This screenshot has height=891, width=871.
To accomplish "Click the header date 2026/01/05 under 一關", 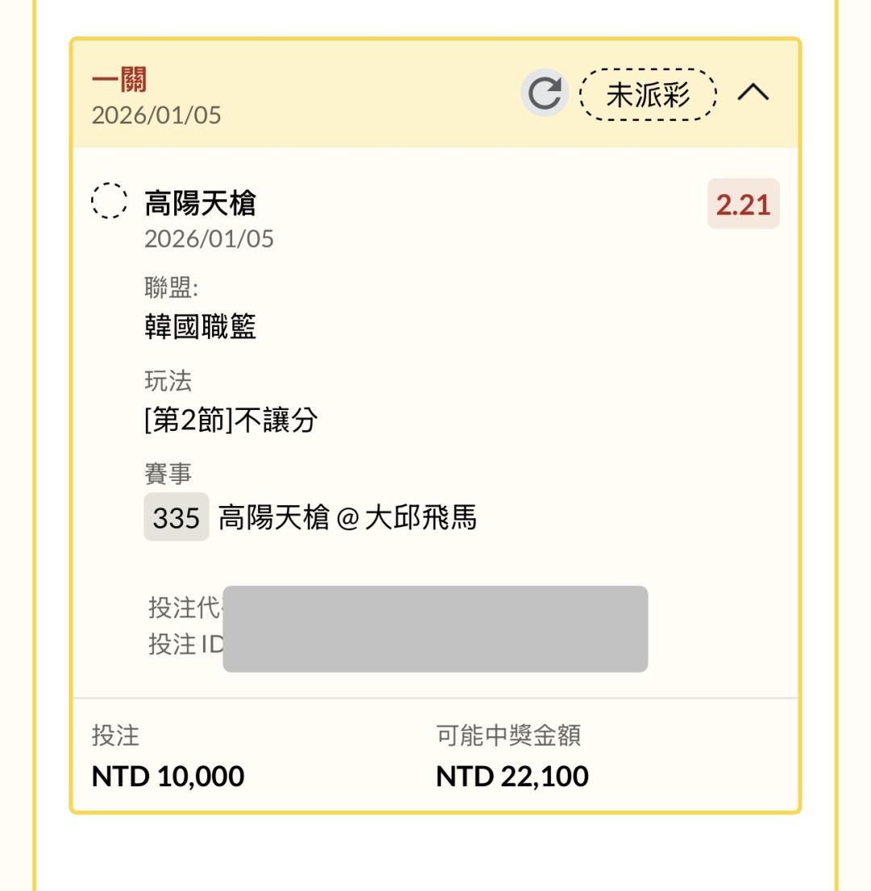I will [156, 115].
